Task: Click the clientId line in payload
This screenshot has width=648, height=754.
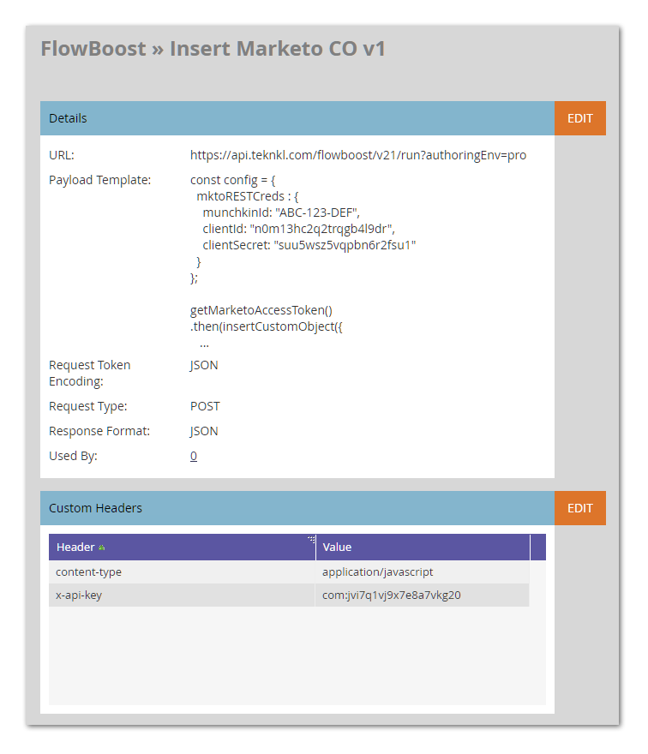Action: [298, 229]
